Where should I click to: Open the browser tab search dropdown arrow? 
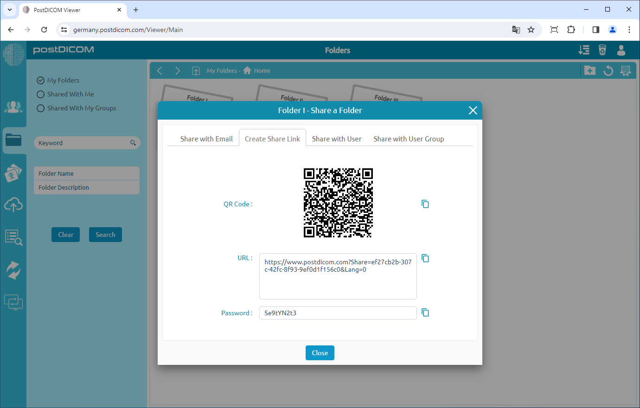point(10,10)
